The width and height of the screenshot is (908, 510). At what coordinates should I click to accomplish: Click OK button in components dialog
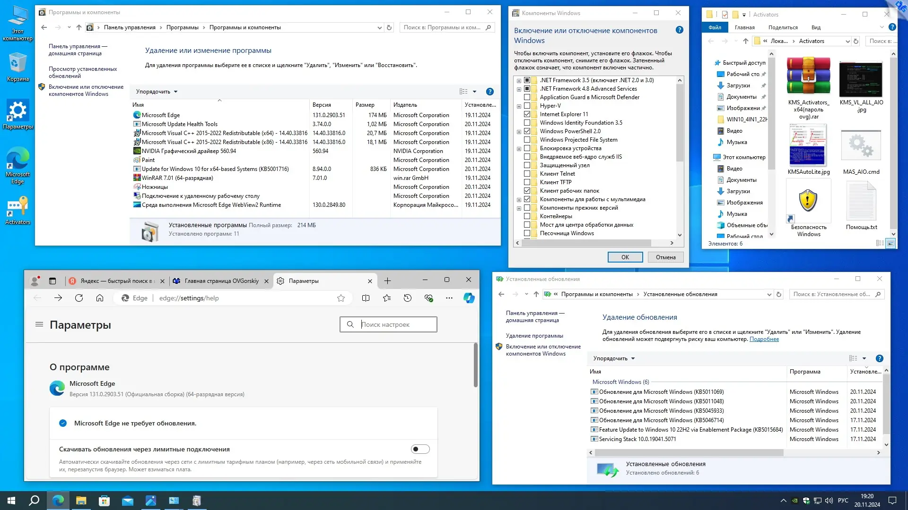[625, 257]
